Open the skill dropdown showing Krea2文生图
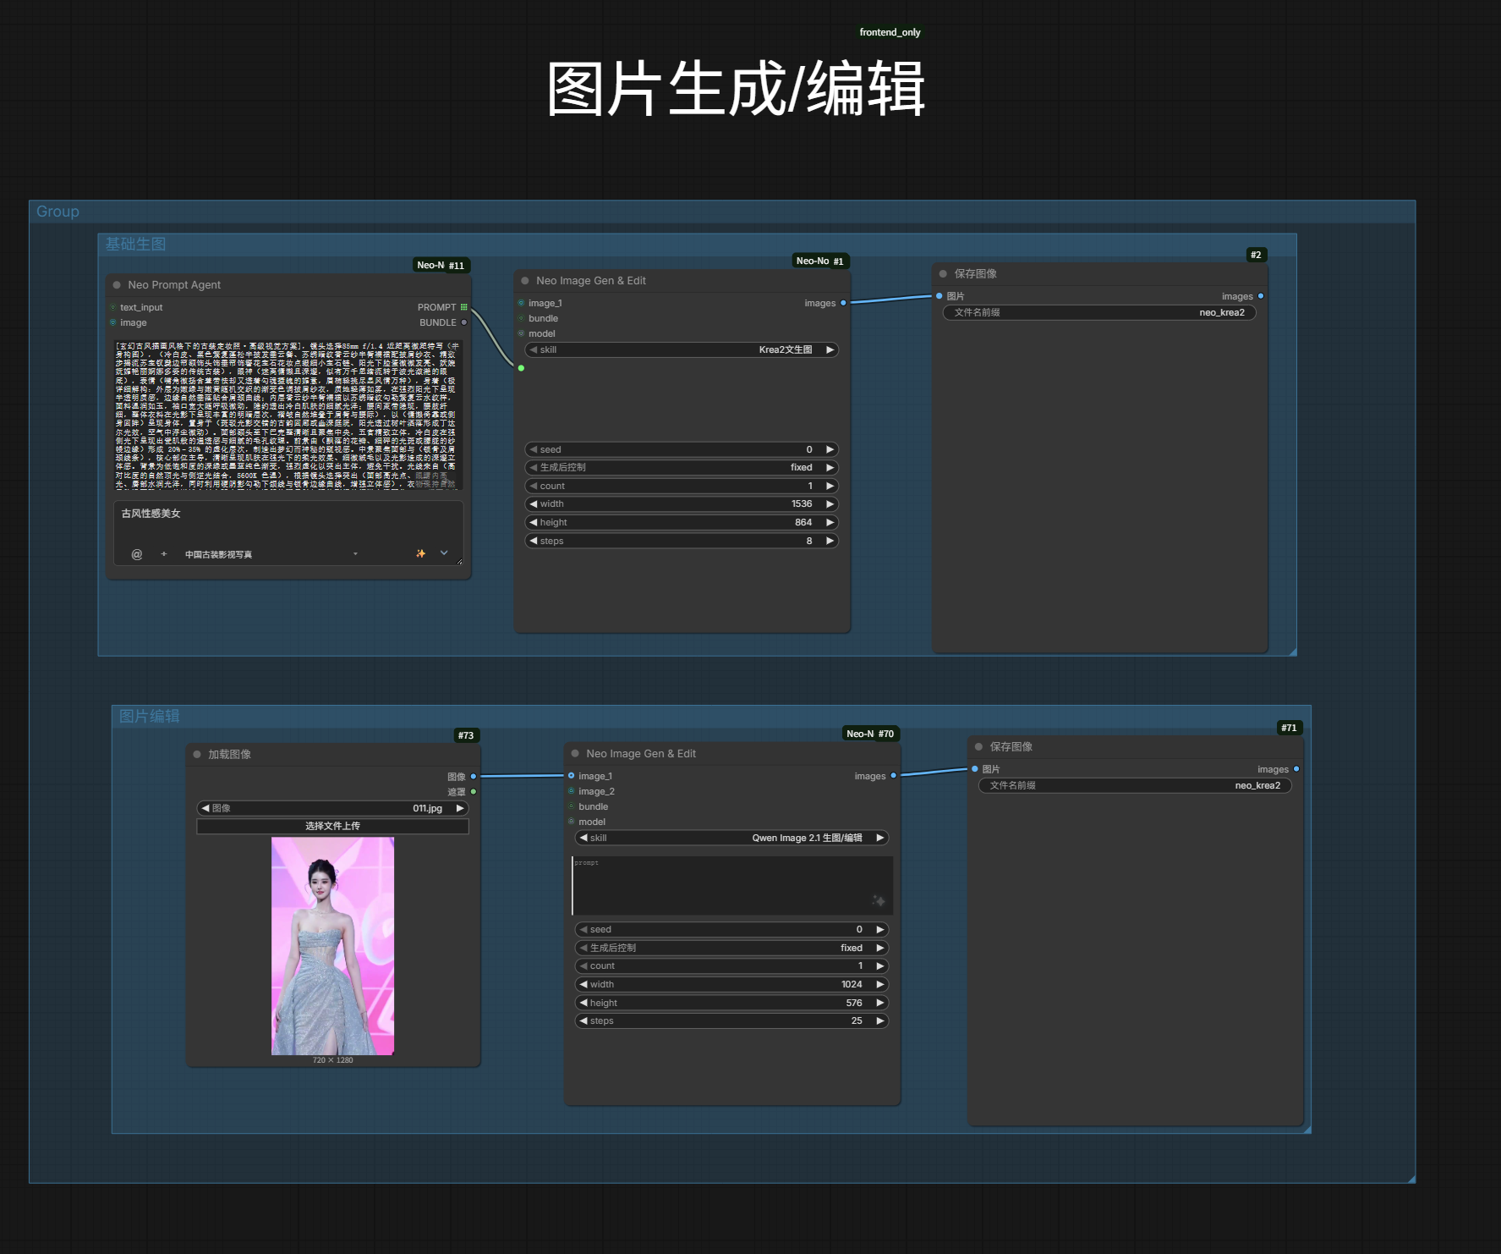Image resolution: width=1501 pixels, height=1254 pixels. pyautogui.click(x=682, y=349)
